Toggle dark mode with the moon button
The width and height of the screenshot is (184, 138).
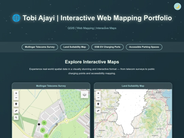point(178,6)
